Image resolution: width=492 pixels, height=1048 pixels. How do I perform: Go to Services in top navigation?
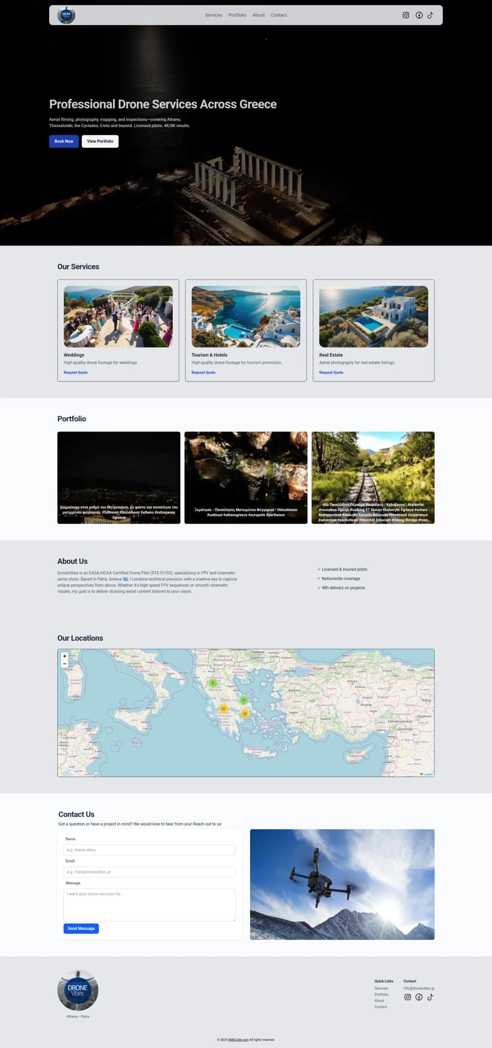tap(213, 15)
